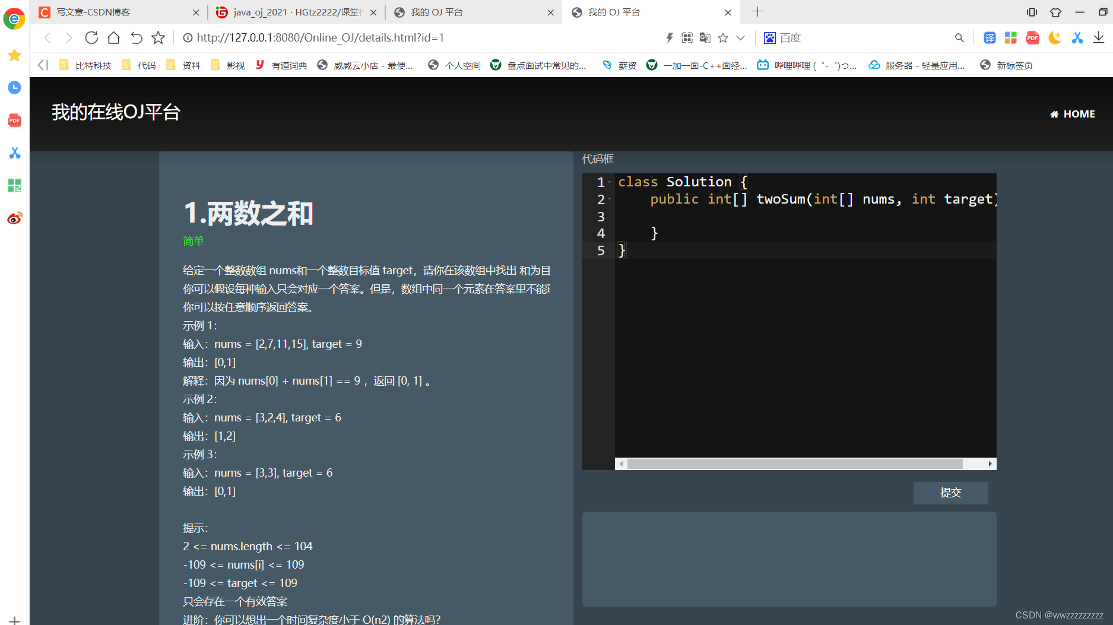Click the sidebar add plus icon
This screenshot has width=1113, height=625.
pyautogui.click(x=14, y=620)
